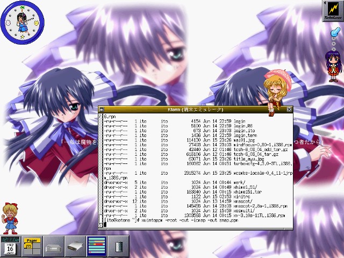Open the calendar showing date 16
The width and height of the screenshot is (344, 258).
coord(10,249)
